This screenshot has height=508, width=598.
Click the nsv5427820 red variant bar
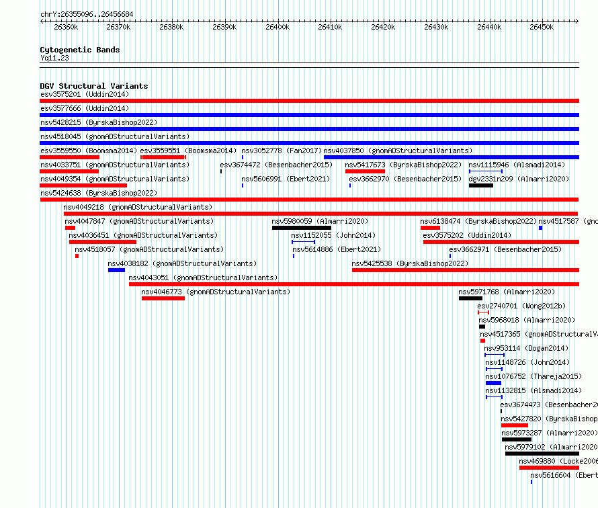[x=515, y=425]
